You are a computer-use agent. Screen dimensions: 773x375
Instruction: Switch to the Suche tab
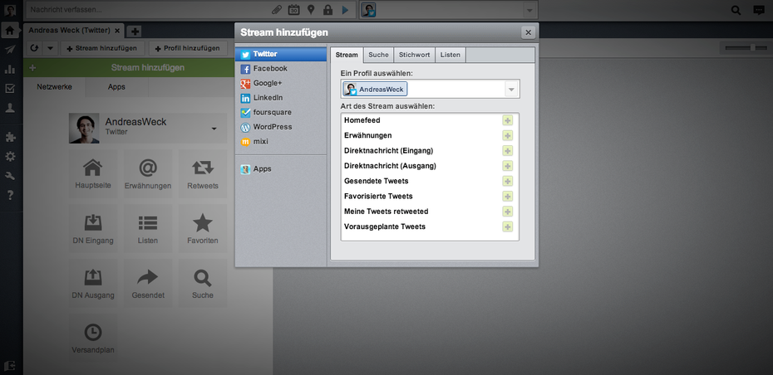point(378,55)
